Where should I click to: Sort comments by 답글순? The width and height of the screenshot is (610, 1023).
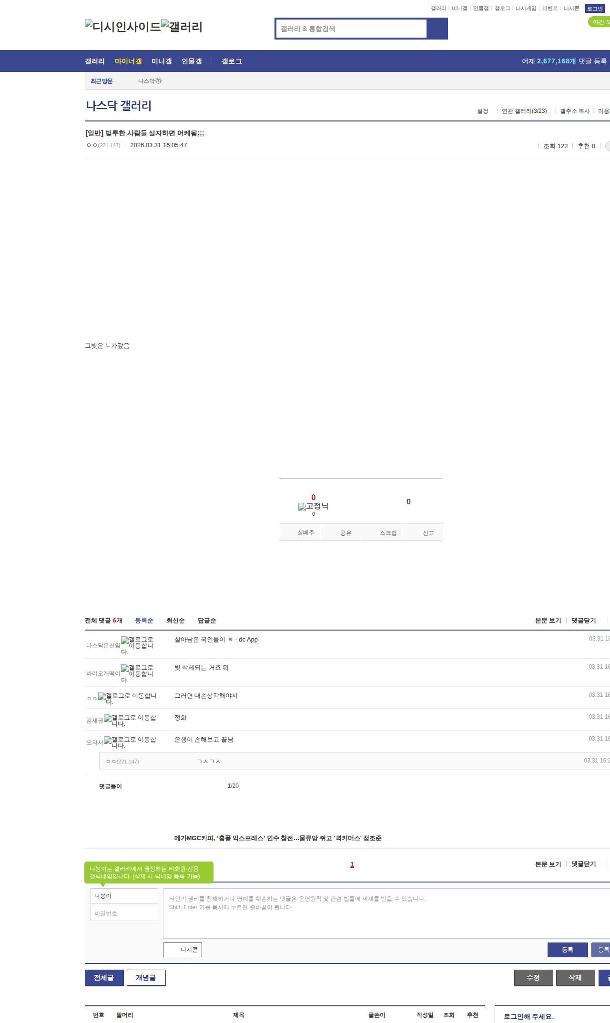coord(207,621)
